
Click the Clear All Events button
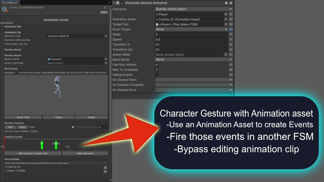[85, 153]
